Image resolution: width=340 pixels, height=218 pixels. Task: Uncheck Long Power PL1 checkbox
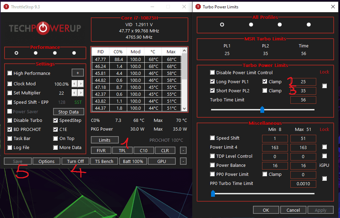(x=212, y=81)
